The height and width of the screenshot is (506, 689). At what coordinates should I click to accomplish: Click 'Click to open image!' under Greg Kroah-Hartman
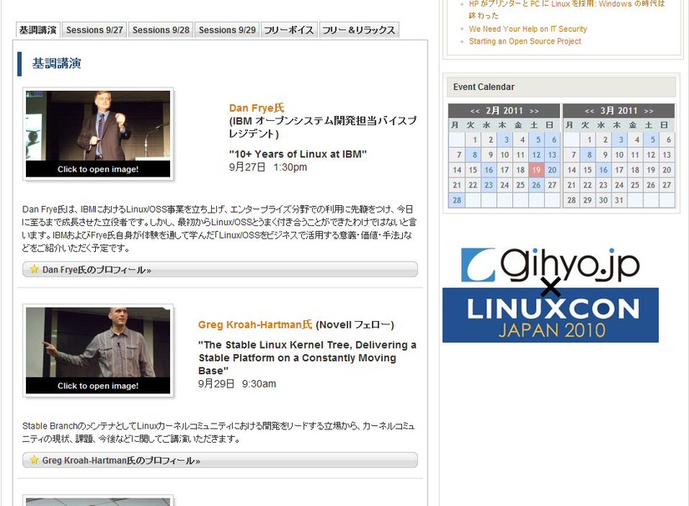[98, 386]
